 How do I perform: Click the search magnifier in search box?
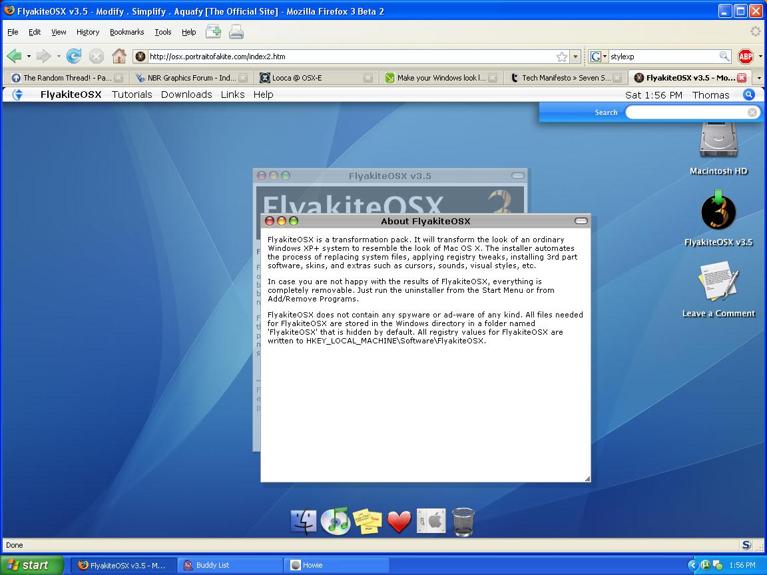point(724,56)
